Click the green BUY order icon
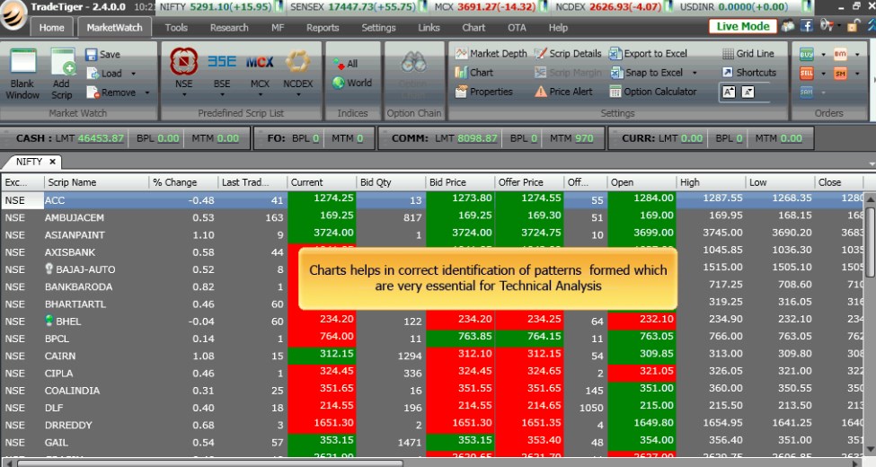This screenshot has height=467, width=876. (806, 54)
